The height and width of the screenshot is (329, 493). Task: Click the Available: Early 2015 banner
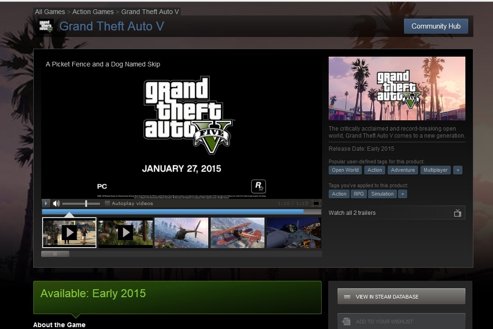tap(177, 297)
